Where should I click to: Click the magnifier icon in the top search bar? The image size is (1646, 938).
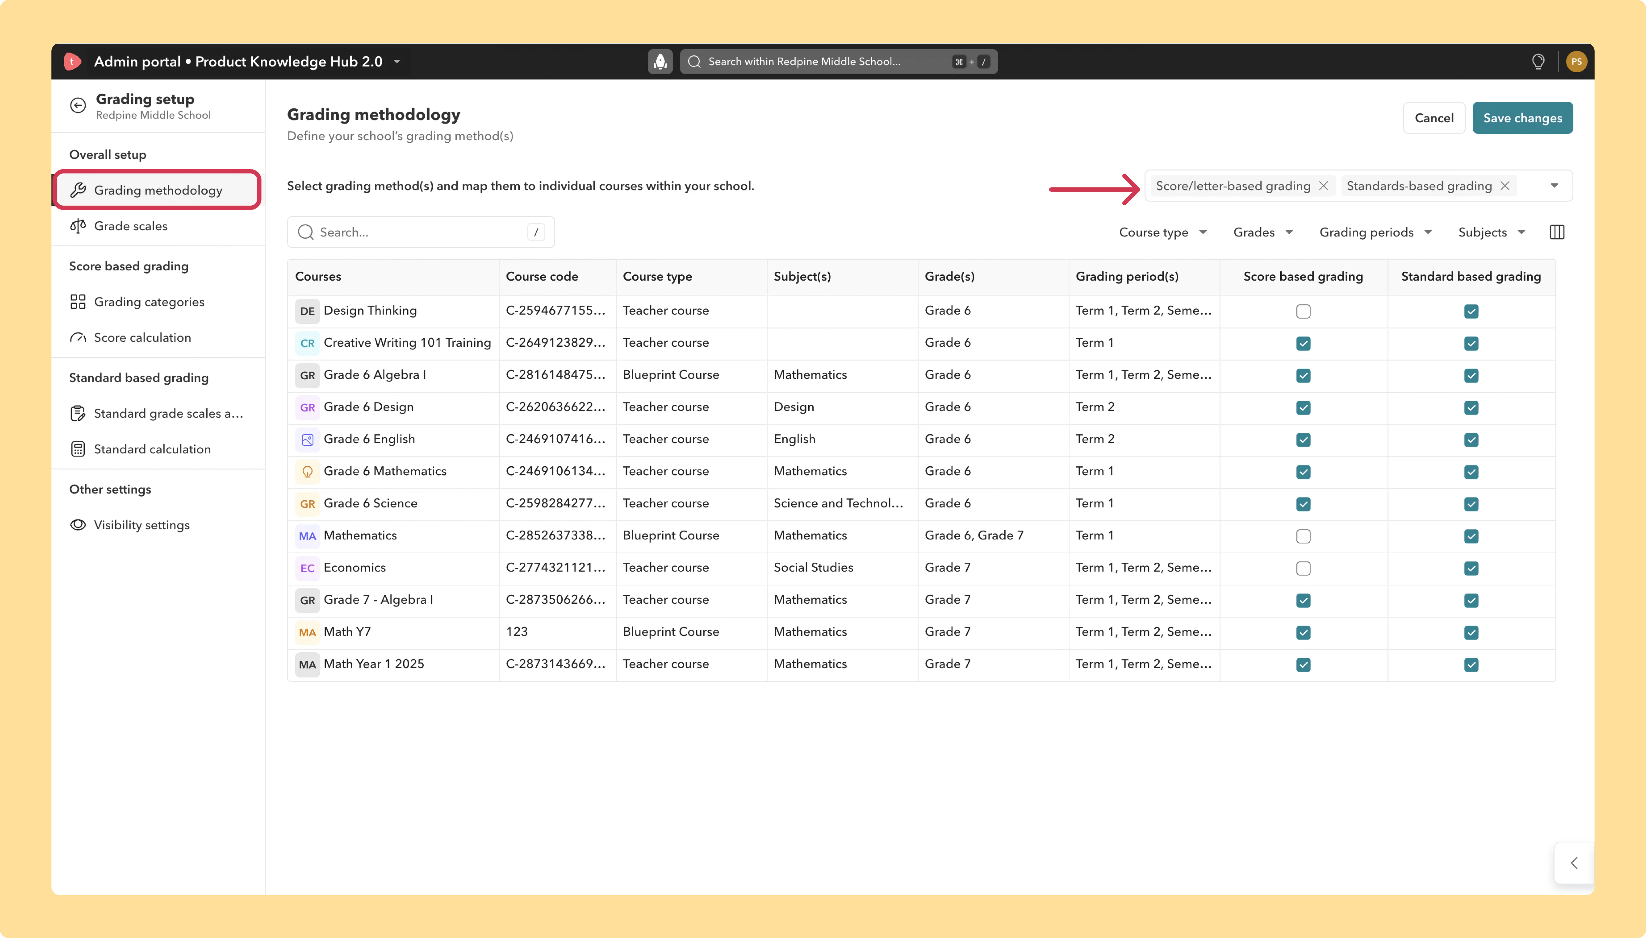(694, 61)
